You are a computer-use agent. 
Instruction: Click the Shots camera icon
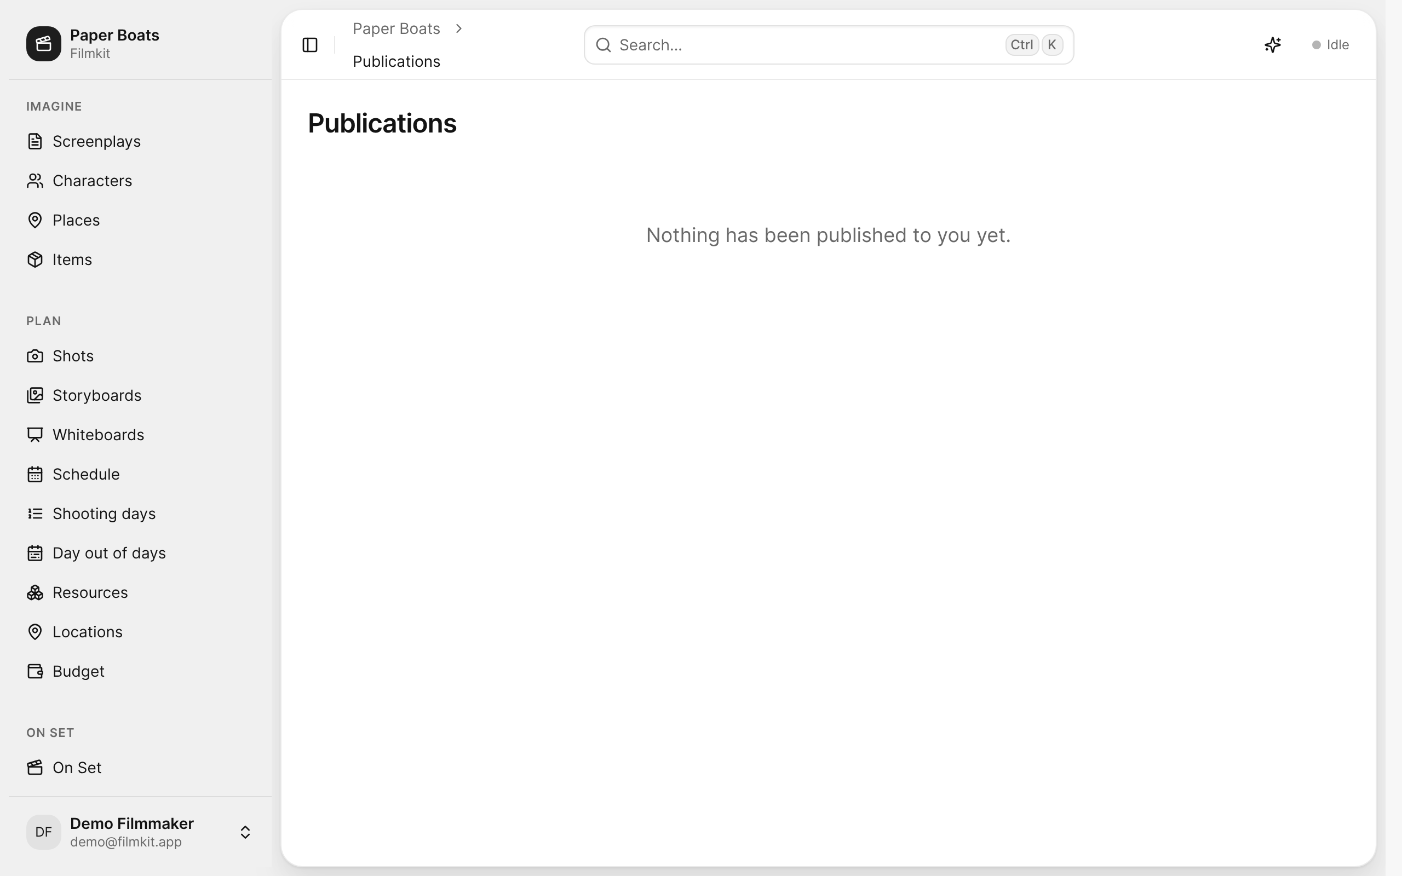click(35, 356)
